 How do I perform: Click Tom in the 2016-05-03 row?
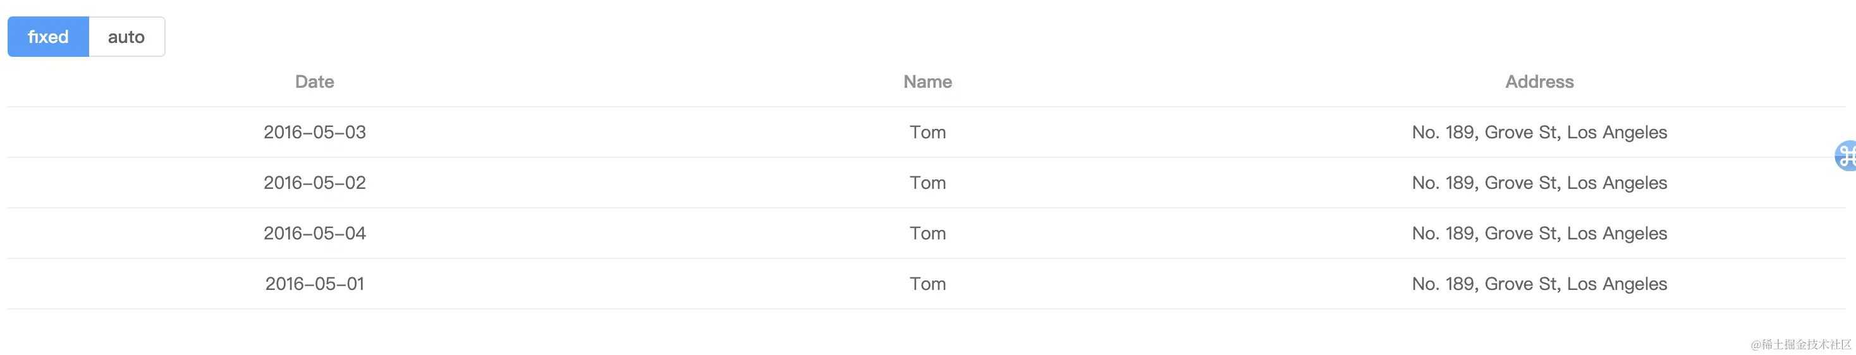point(928,133)
